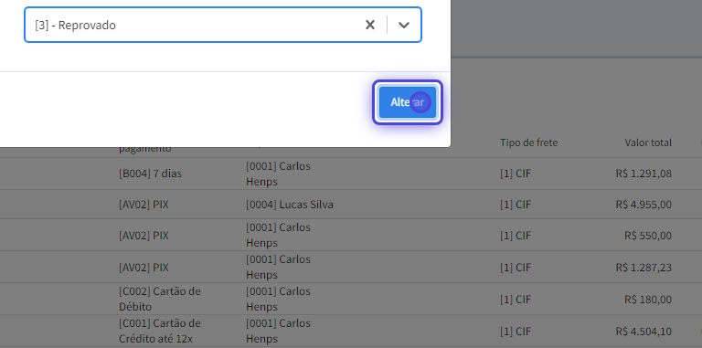This screenshot has width=702, height=348.
Task: Click the [C001] Cartão de Crédito até 12x cell
Action: coord(160,331)
